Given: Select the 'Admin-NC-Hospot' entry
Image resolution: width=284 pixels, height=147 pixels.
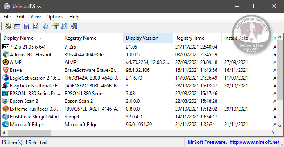Looking at the screenshot, I should pos(31,55).
